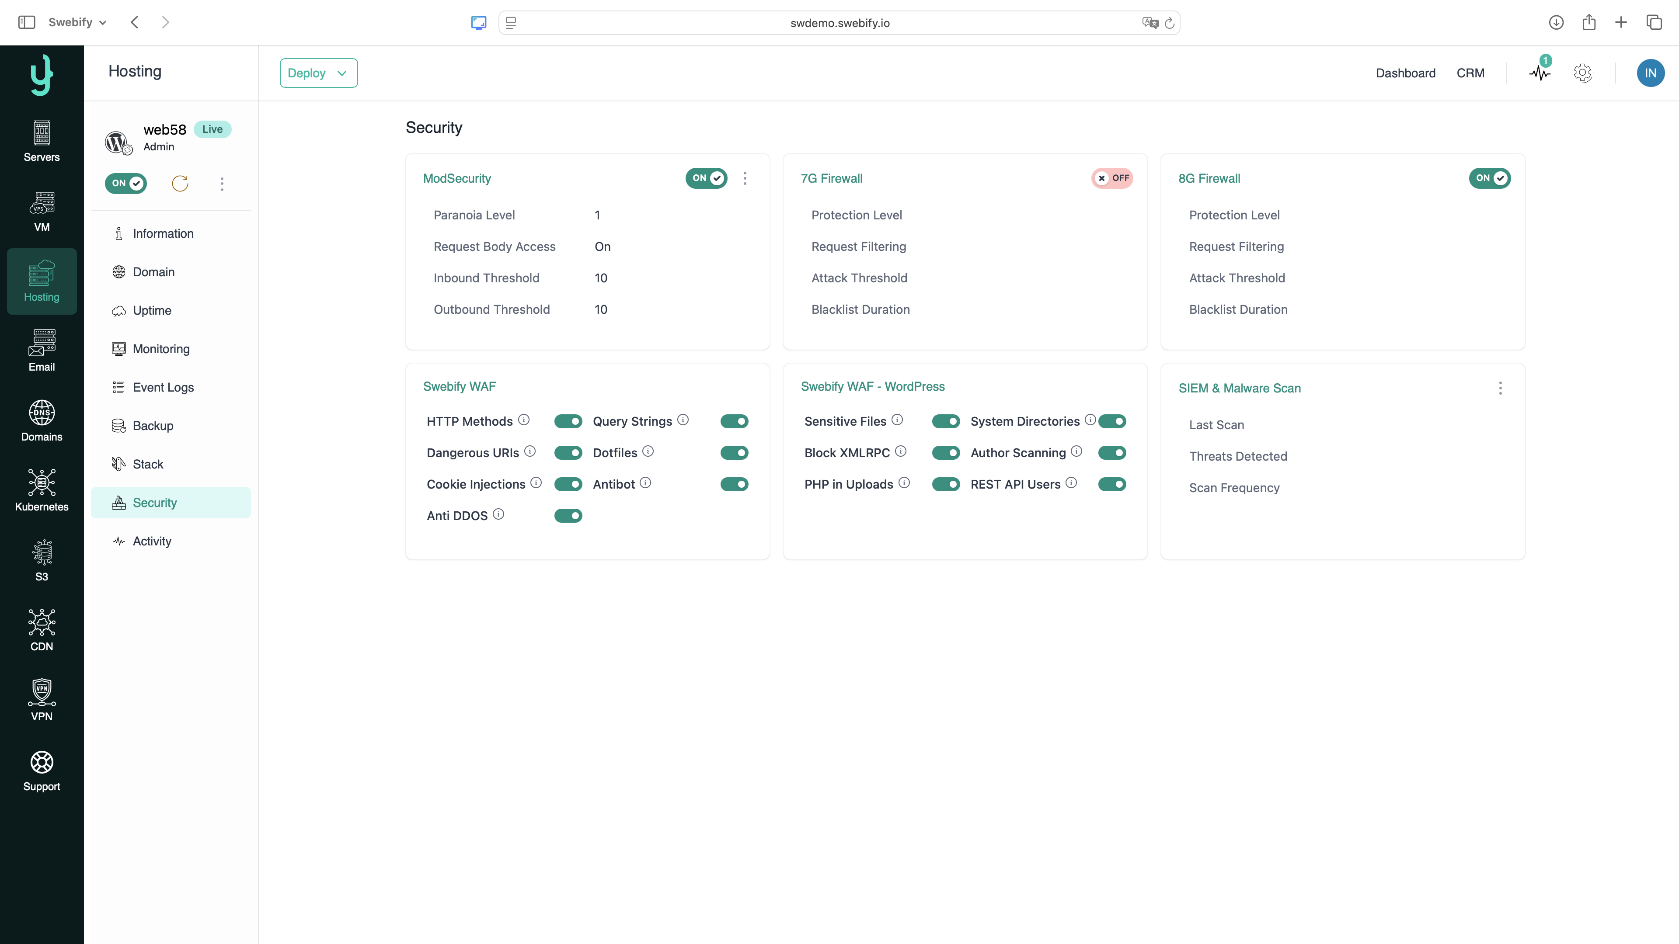This screenshot has width=1679, height=944.
Task: Toggle PHP in Uploads protection
Action: click(x=946, y=484)
